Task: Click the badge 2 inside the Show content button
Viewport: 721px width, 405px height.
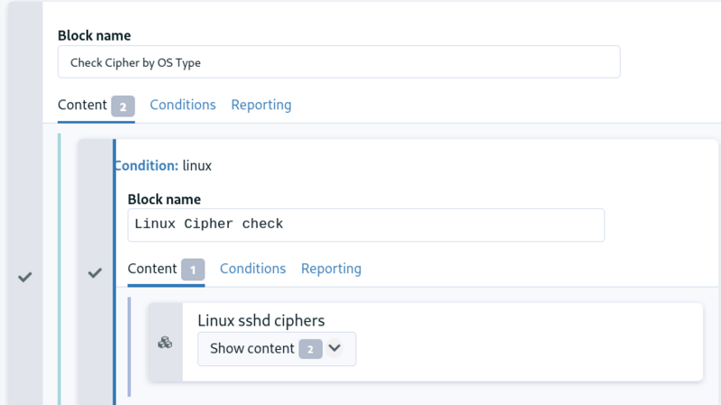Action: pos(310,349)
